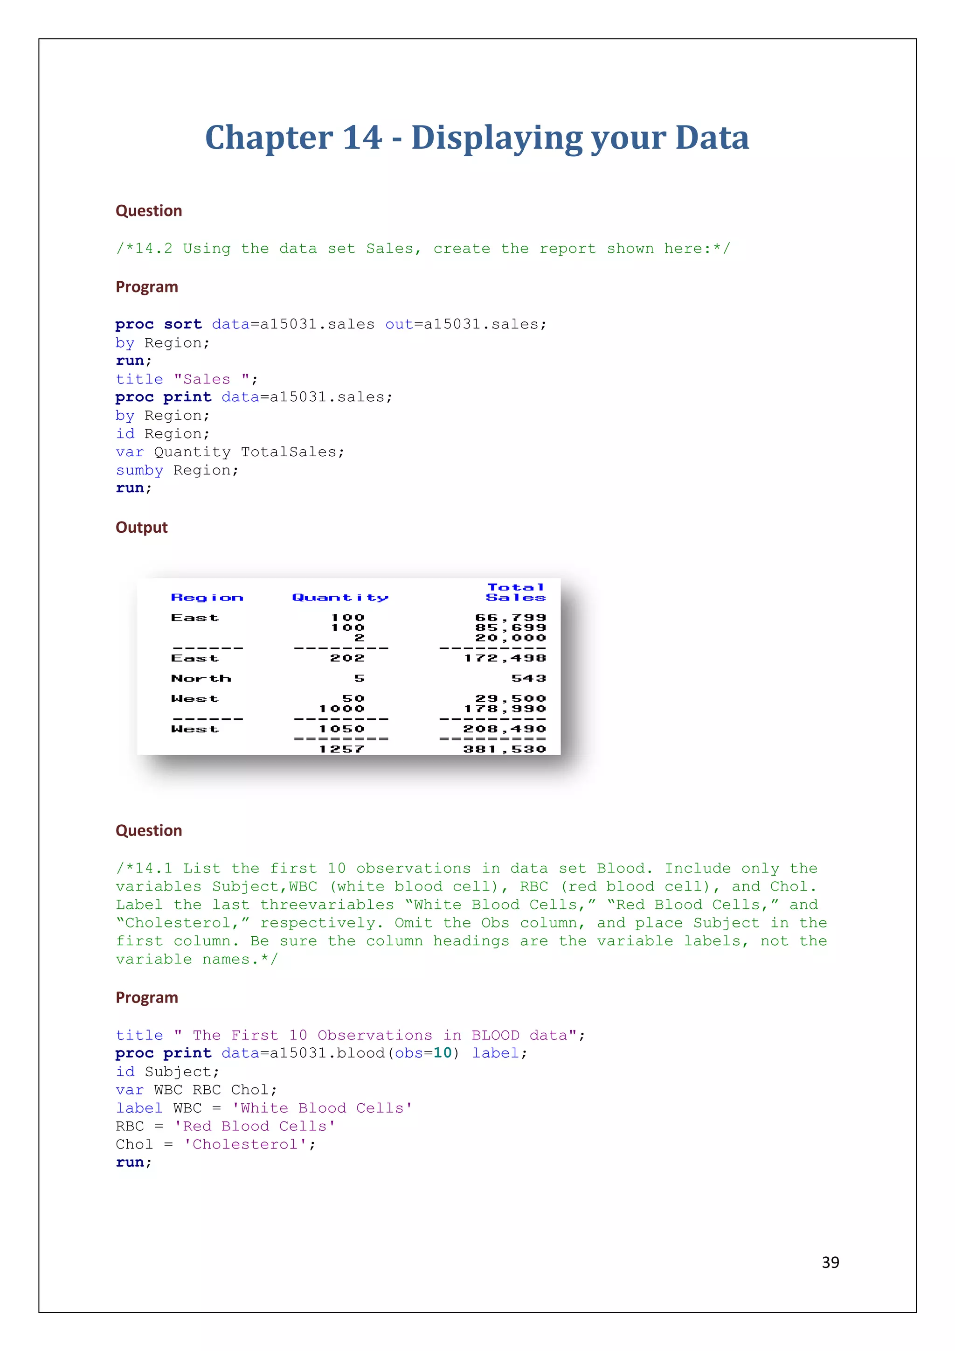The height and width of the screenshot is (1351, 955).
Task: Click the line 'title "Sales ";'
Action: pos(187,379)
